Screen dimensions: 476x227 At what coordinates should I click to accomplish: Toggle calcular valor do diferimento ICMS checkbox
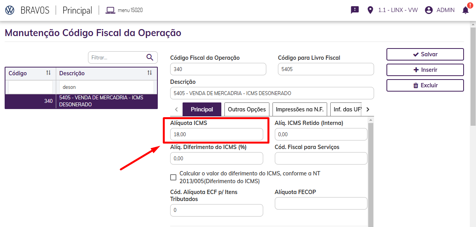pos(173,177)
